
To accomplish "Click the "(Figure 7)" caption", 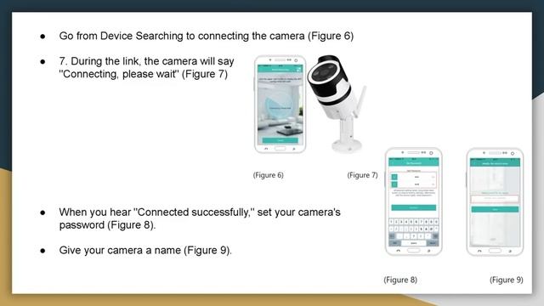I will pos(363,175).
